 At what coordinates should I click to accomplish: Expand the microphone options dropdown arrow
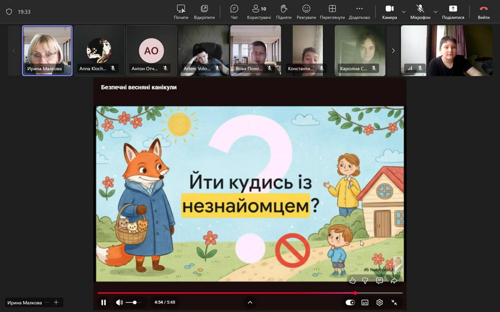pyautogui.click(x=436, y=12)
